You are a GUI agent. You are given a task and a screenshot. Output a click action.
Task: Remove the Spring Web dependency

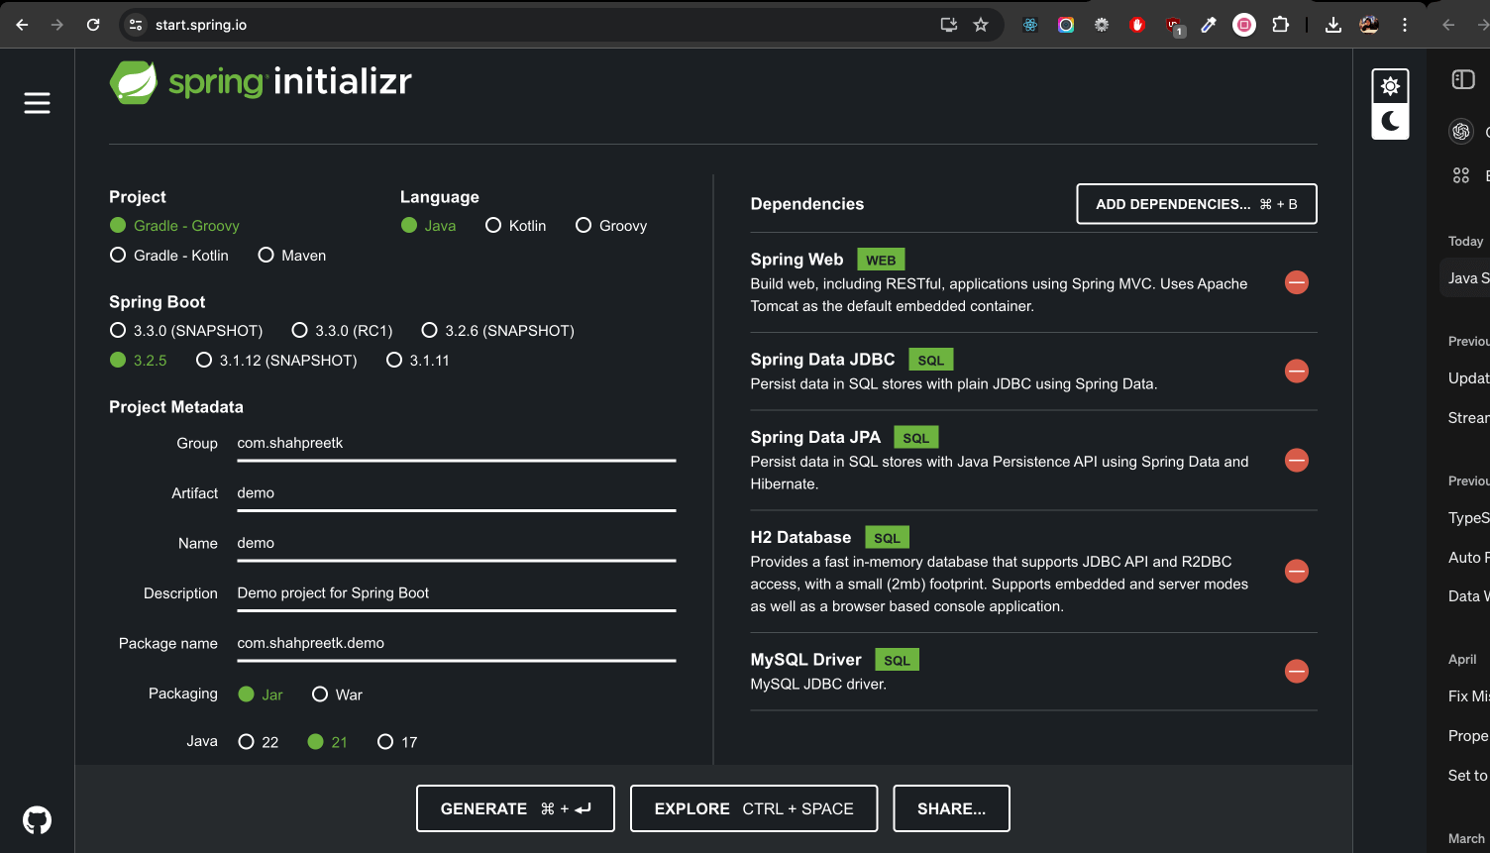pyautogui.click(x=1296, y=282)
